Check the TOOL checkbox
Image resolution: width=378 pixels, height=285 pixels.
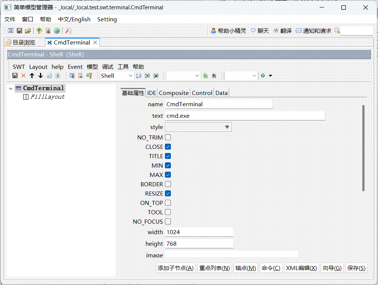(x=168, y=212)
